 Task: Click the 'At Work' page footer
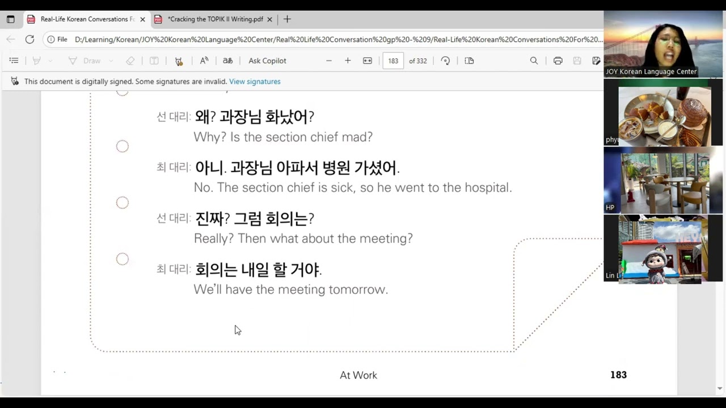pyautogui.click(x=358, y=375)
